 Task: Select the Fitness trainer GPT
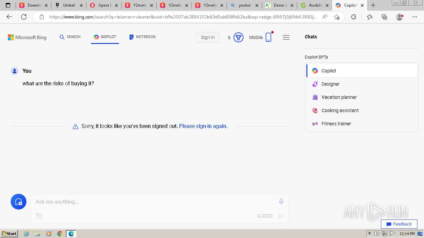point(362,124)
